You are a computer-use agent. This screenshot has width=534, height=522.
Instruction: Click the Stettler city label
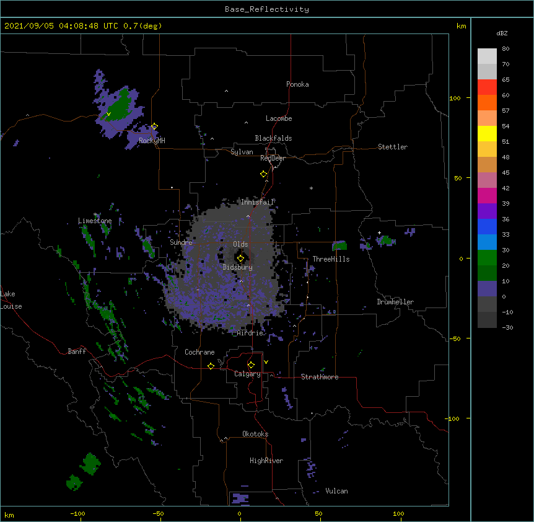click(x=393, y=147)
